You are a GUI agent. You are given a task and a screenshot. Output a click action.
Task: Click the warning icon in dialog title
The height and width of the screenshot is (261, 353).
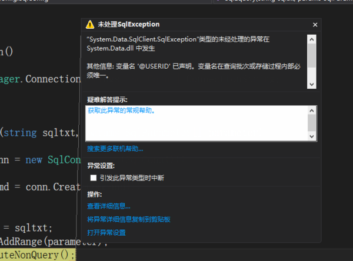pos(90,24)
